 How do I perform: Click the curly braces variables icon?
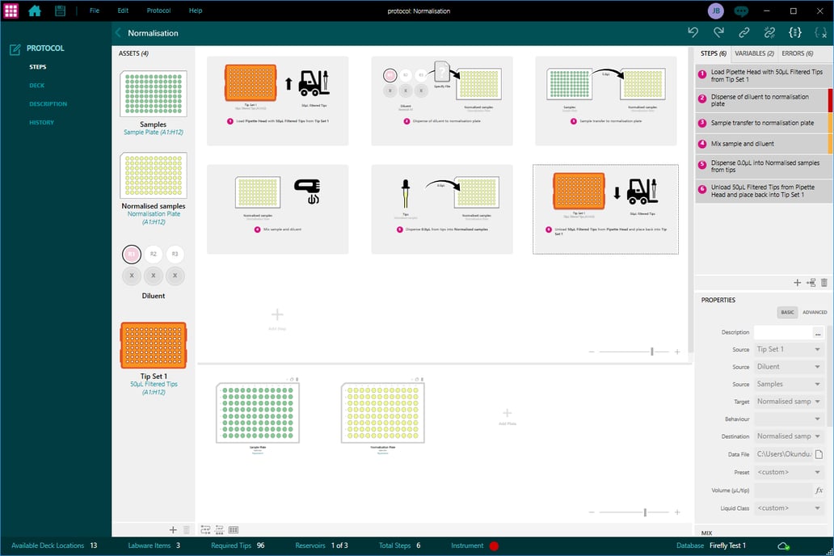click(795, 32)
